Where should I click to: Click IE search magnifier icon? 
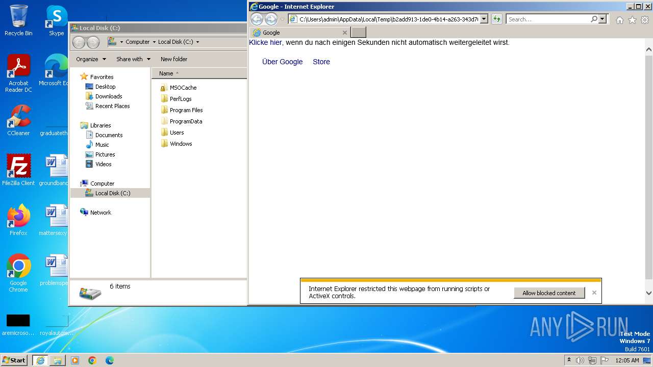(x=594, y=19)
